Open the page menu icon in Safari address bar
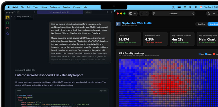This screenshot has width=218, height=107. click(154, 13)
